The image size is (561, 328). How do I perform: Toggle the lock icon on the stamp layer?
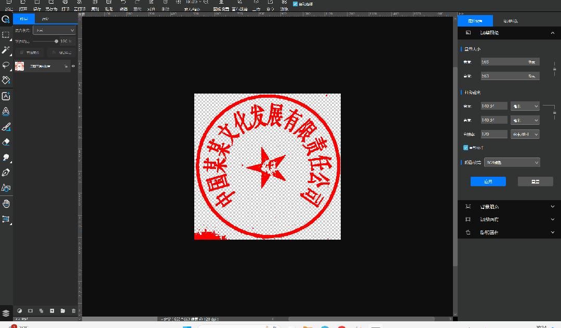(x=65, y=66)
